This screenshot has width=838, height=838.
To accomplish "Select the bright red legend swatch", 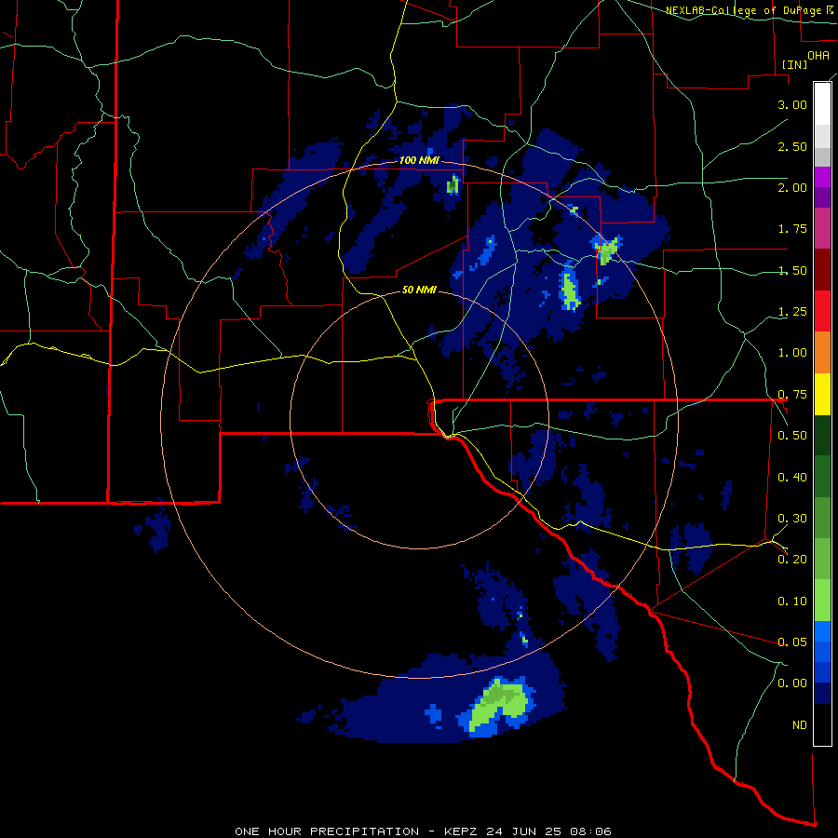I will pos(822,311).
